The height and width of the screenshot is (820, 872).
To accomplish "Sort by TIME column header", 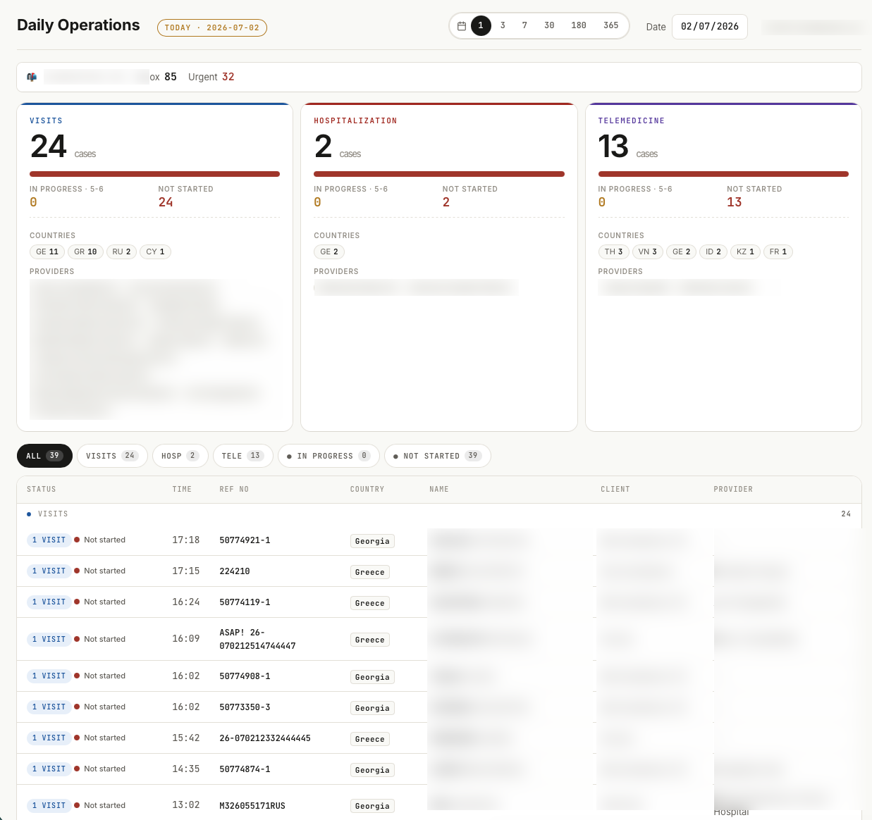I will click(182, 489).
